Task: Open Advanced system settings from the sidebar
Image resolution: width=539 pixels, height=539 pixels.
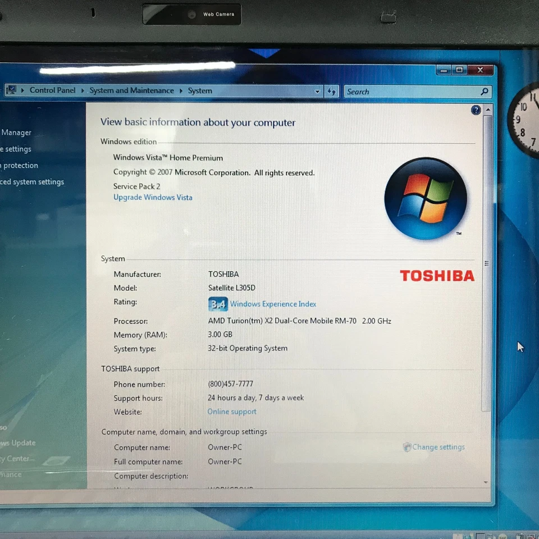Action: (32, 182)
